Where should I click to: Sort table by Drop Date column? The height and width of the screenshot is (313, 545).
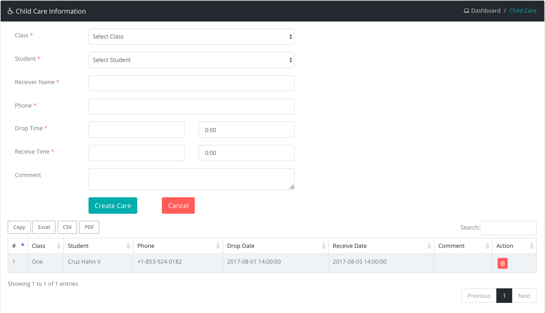coord(276,246)
